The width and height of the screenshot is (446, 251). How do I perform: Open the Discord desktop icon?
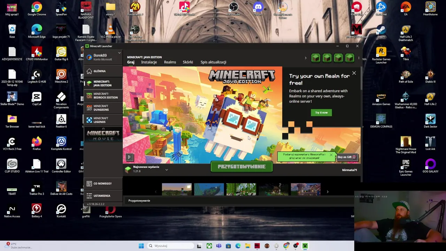click(258, 9)
